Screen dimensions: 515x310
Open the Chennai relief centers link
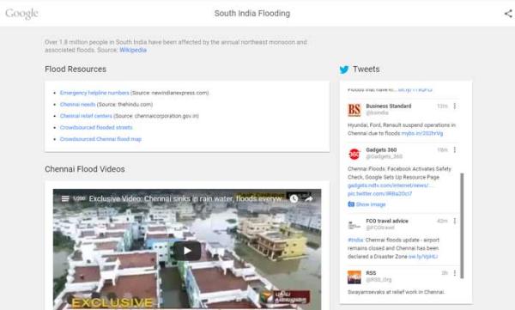point(86,116)
